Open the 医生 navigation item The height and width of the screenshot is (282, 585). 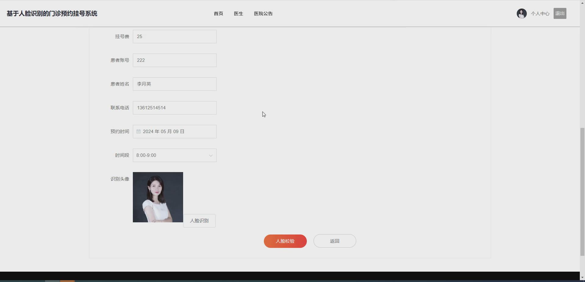click(x=238, y=13)
